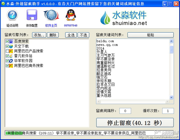The height and width of the screenshot is (140, 180).
Task: Click the keyword list horizontal scroll-left arrow
Action: (99, 102)
